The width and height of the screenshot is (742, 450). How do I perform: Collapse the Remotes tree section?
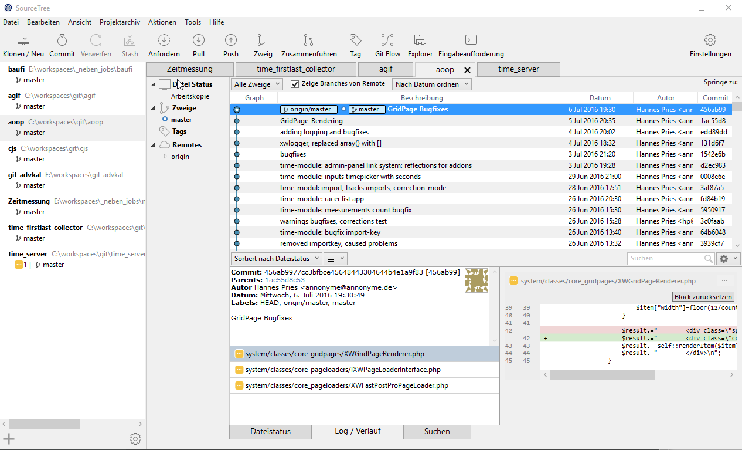point(154,145)
